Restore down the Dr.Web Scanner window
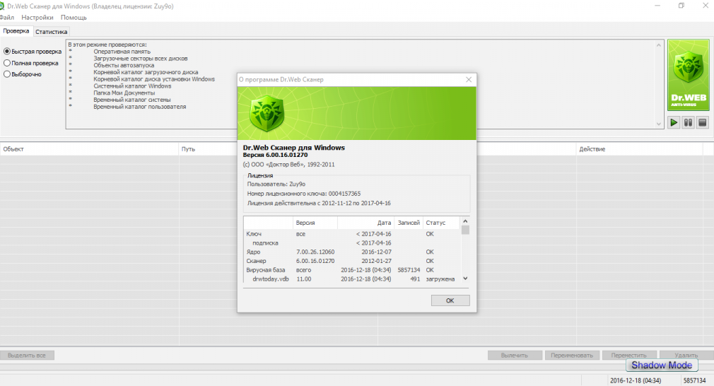Screen dimensions: 714x386 pyautogui.click(x=681, y=6)
